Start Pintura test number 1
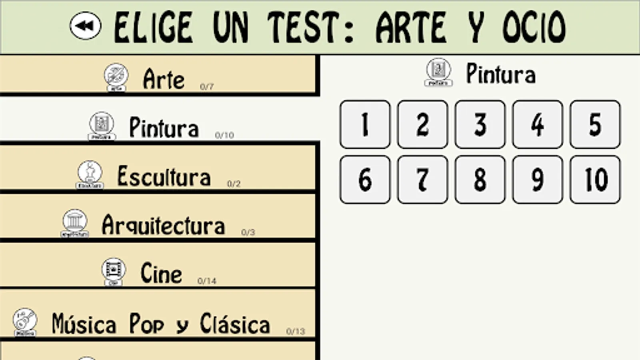Screen dimensions: 640x360 [365, 124]
